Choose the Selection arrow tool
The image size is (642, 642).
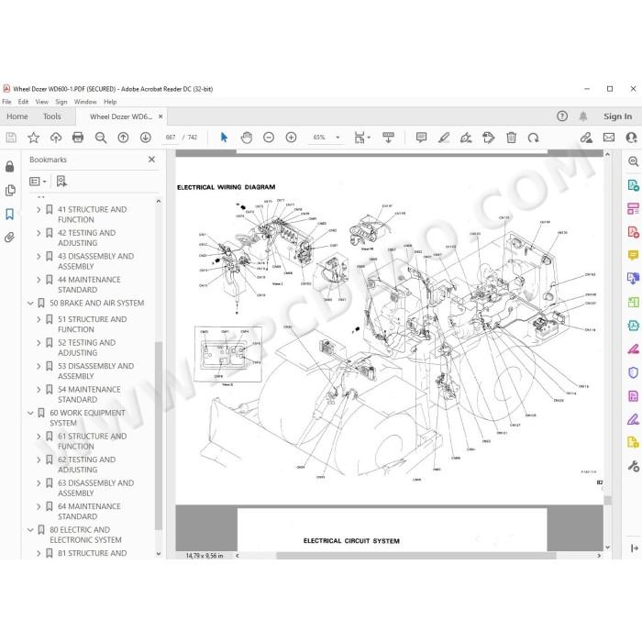pos(224,138)
